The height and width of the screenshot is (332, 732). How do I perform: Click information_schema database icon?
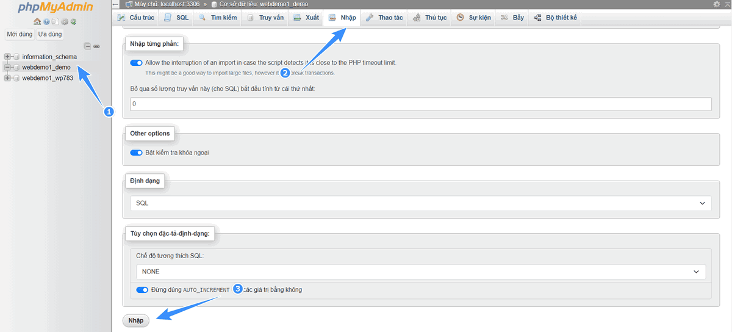[x=16, y=57]
